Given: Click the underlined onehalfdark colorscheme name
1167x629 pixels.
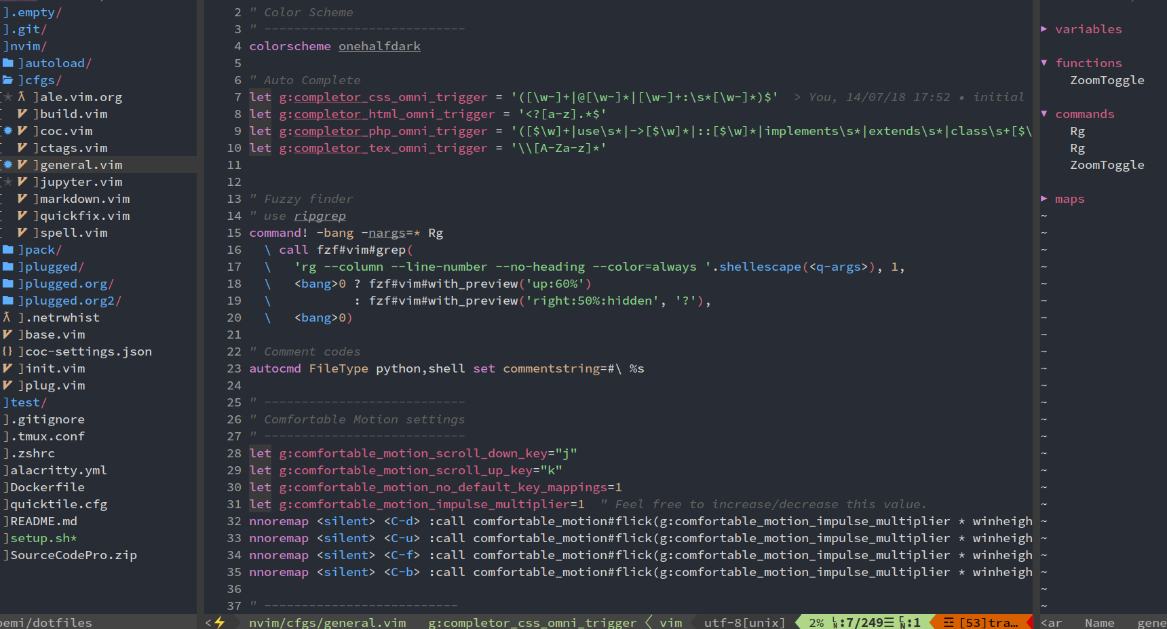Looking at the screenshot, I should (379, 46).
